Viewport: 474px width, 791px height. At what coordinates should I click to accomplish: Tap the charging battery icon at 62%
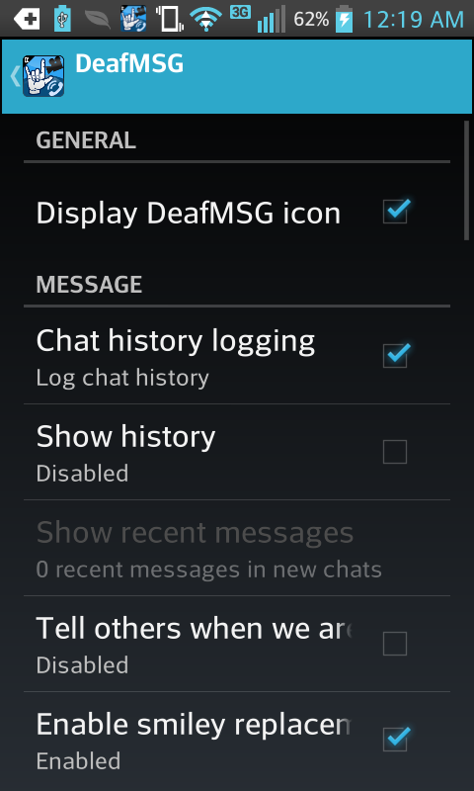coord(344,19)
